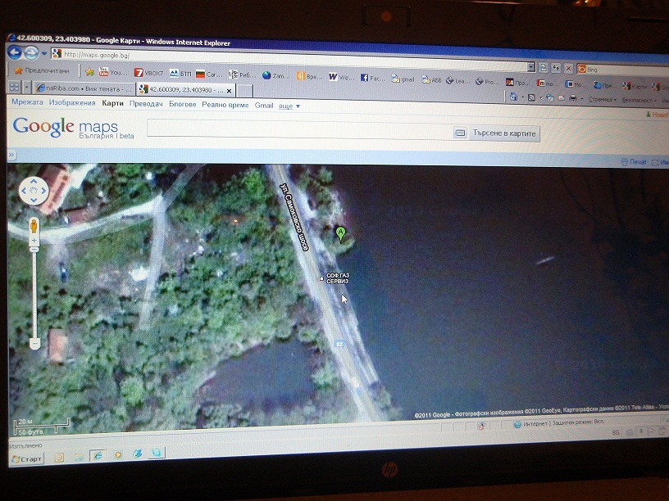669x501 pixels.
Task: Open the VBOX7 favorites shortcut
Action: pyautogui.click(x=148, y=73)
